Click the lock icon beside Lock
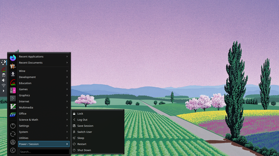This screenshot has width=279, height=156. 74,114
